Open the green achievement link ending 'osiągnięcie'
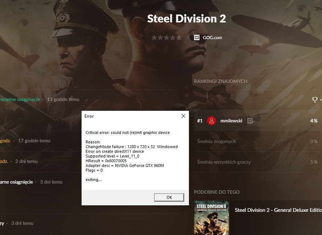The image size is (322, 235). coord(20,100)
